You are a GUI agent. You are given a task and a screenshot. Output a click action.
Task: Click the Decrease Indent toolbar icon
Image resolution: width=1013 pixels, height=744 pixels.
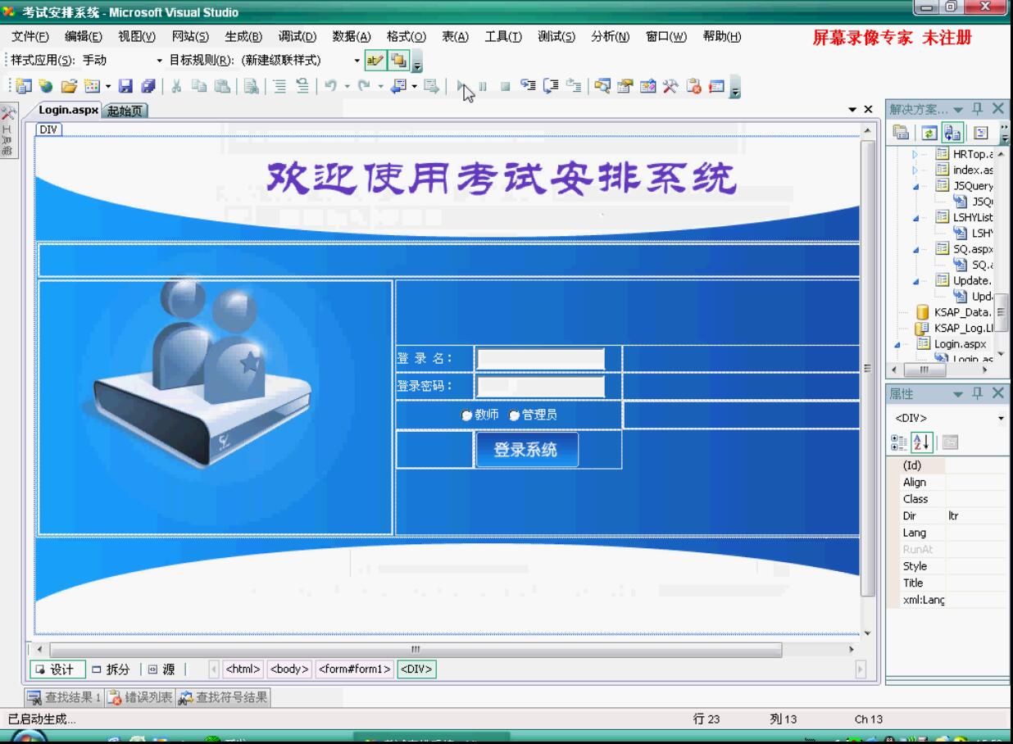[279, 86]
